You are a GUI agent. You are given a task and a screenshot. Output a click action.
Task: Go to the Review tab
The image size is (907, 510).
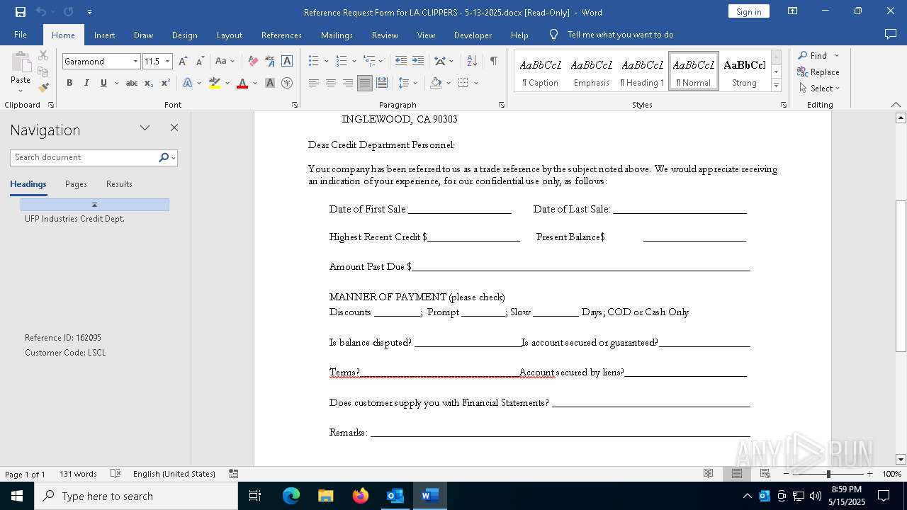pos(385,35)
